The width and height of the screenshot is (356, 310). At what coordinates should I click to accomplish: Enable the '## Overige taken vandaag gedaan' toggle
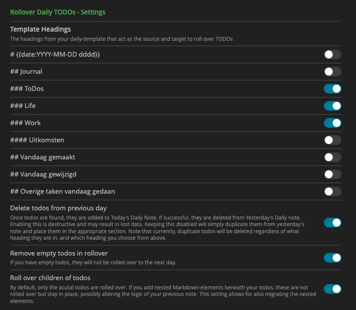(x=333, y=191)
